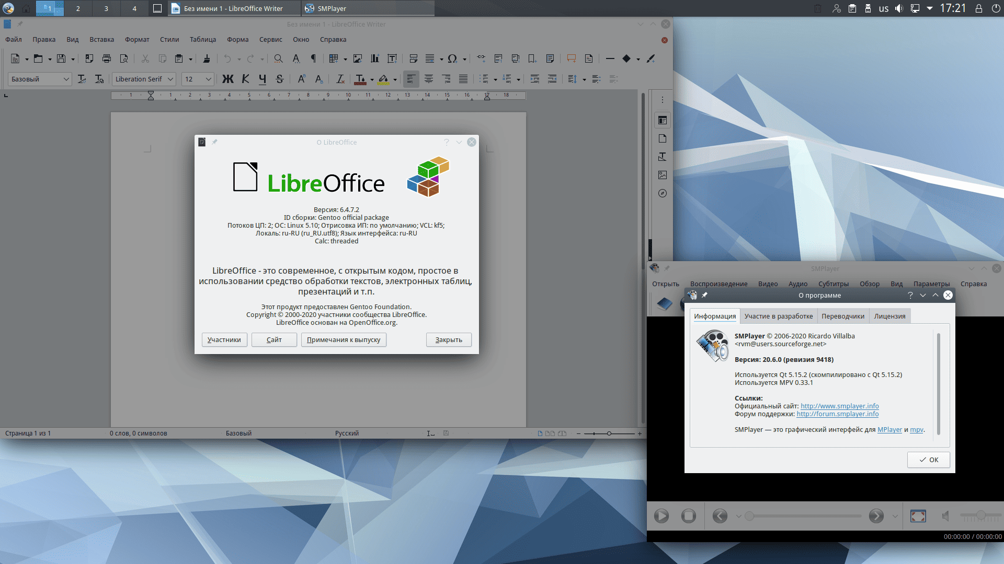Expand the numbered list dropdown arrow
The width and height of the screenshot is (1004, 564).
518,80
